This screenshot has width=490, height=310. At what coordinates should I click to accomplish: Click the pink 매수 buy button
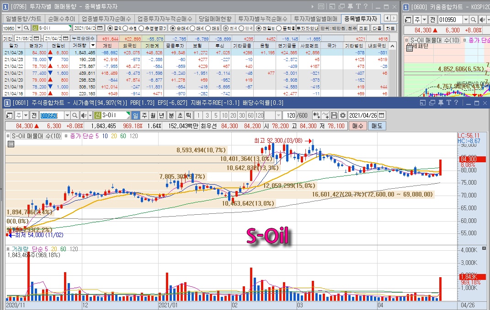357,126
